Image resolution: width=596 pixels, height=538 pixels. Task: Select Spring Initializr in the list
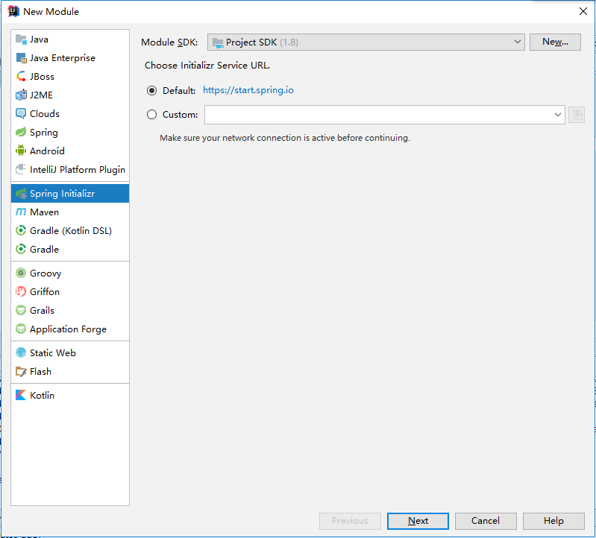70,193
